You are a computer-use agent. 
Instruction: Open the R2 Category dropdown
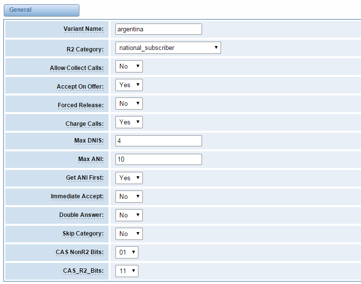click(x=168, y=47)
